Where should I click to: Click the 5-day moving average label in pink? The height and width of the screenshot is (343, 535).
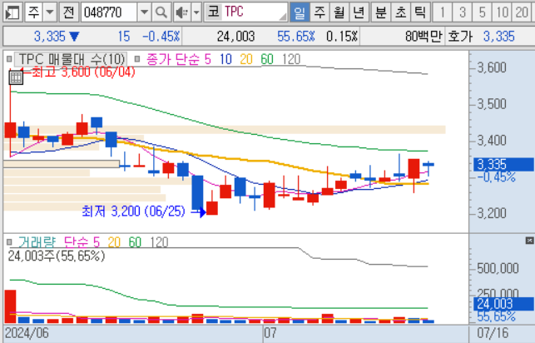(207, 59)
